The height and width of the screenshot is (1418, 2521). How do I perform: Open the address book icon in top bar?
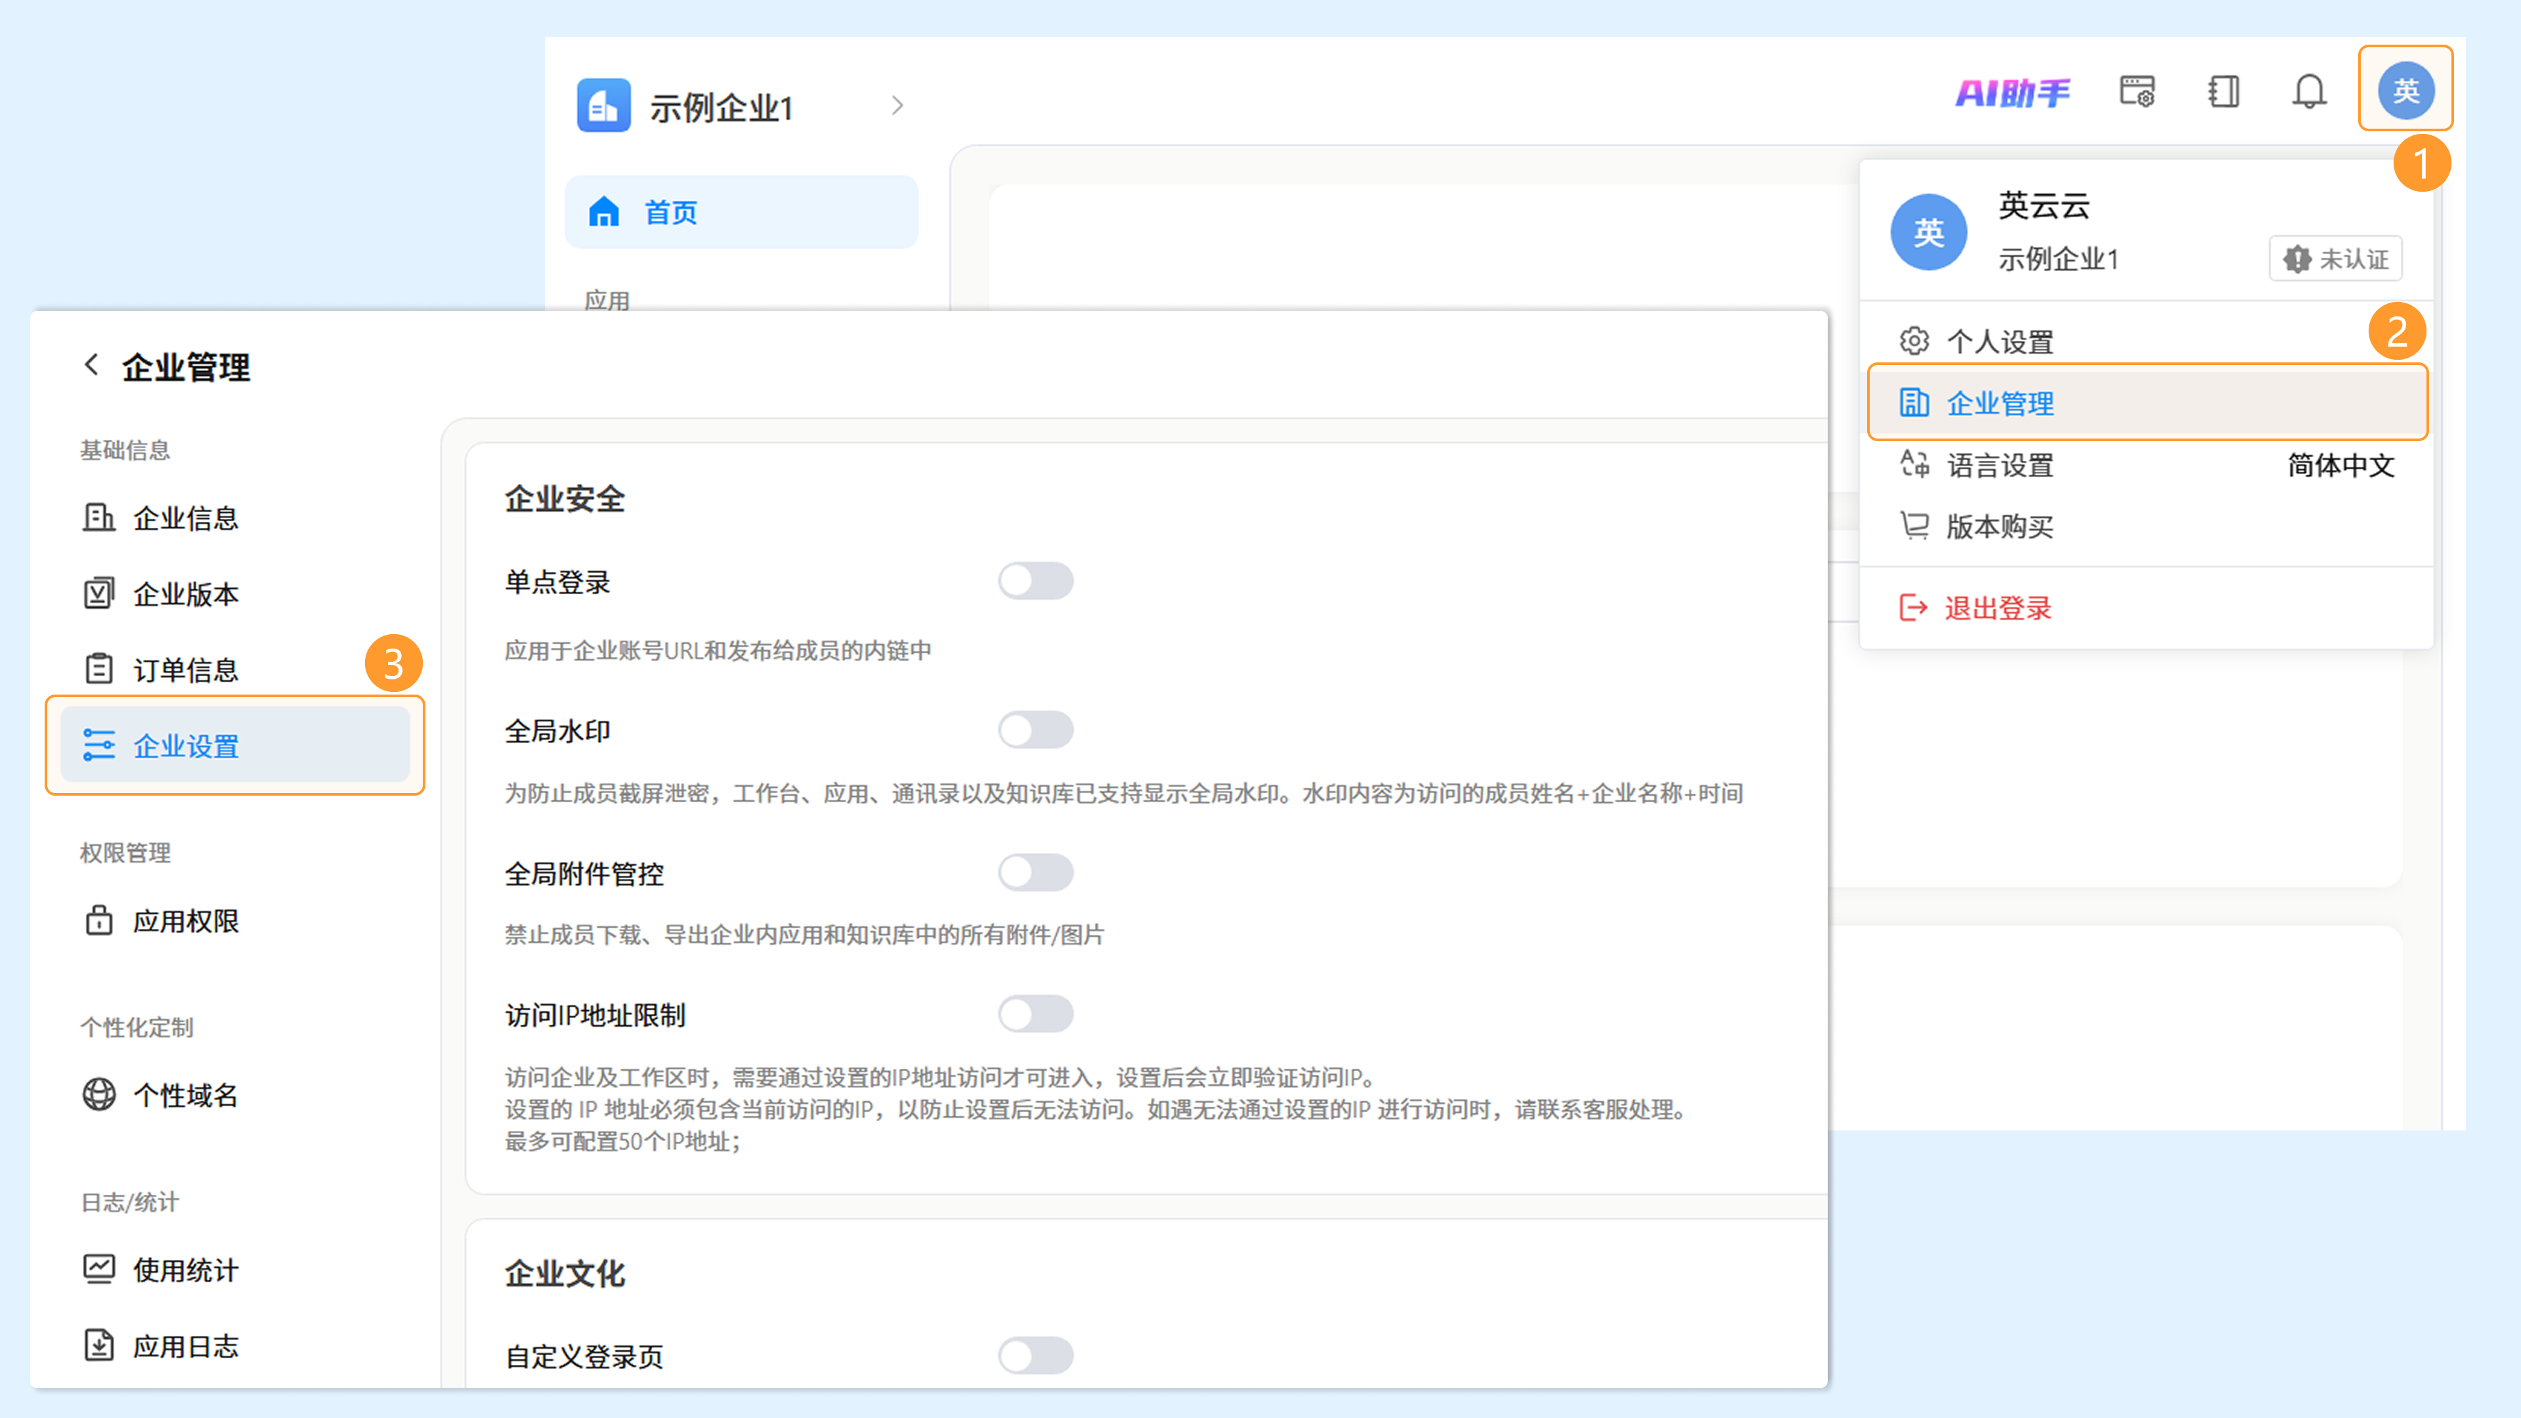[x=2224, y=92]
